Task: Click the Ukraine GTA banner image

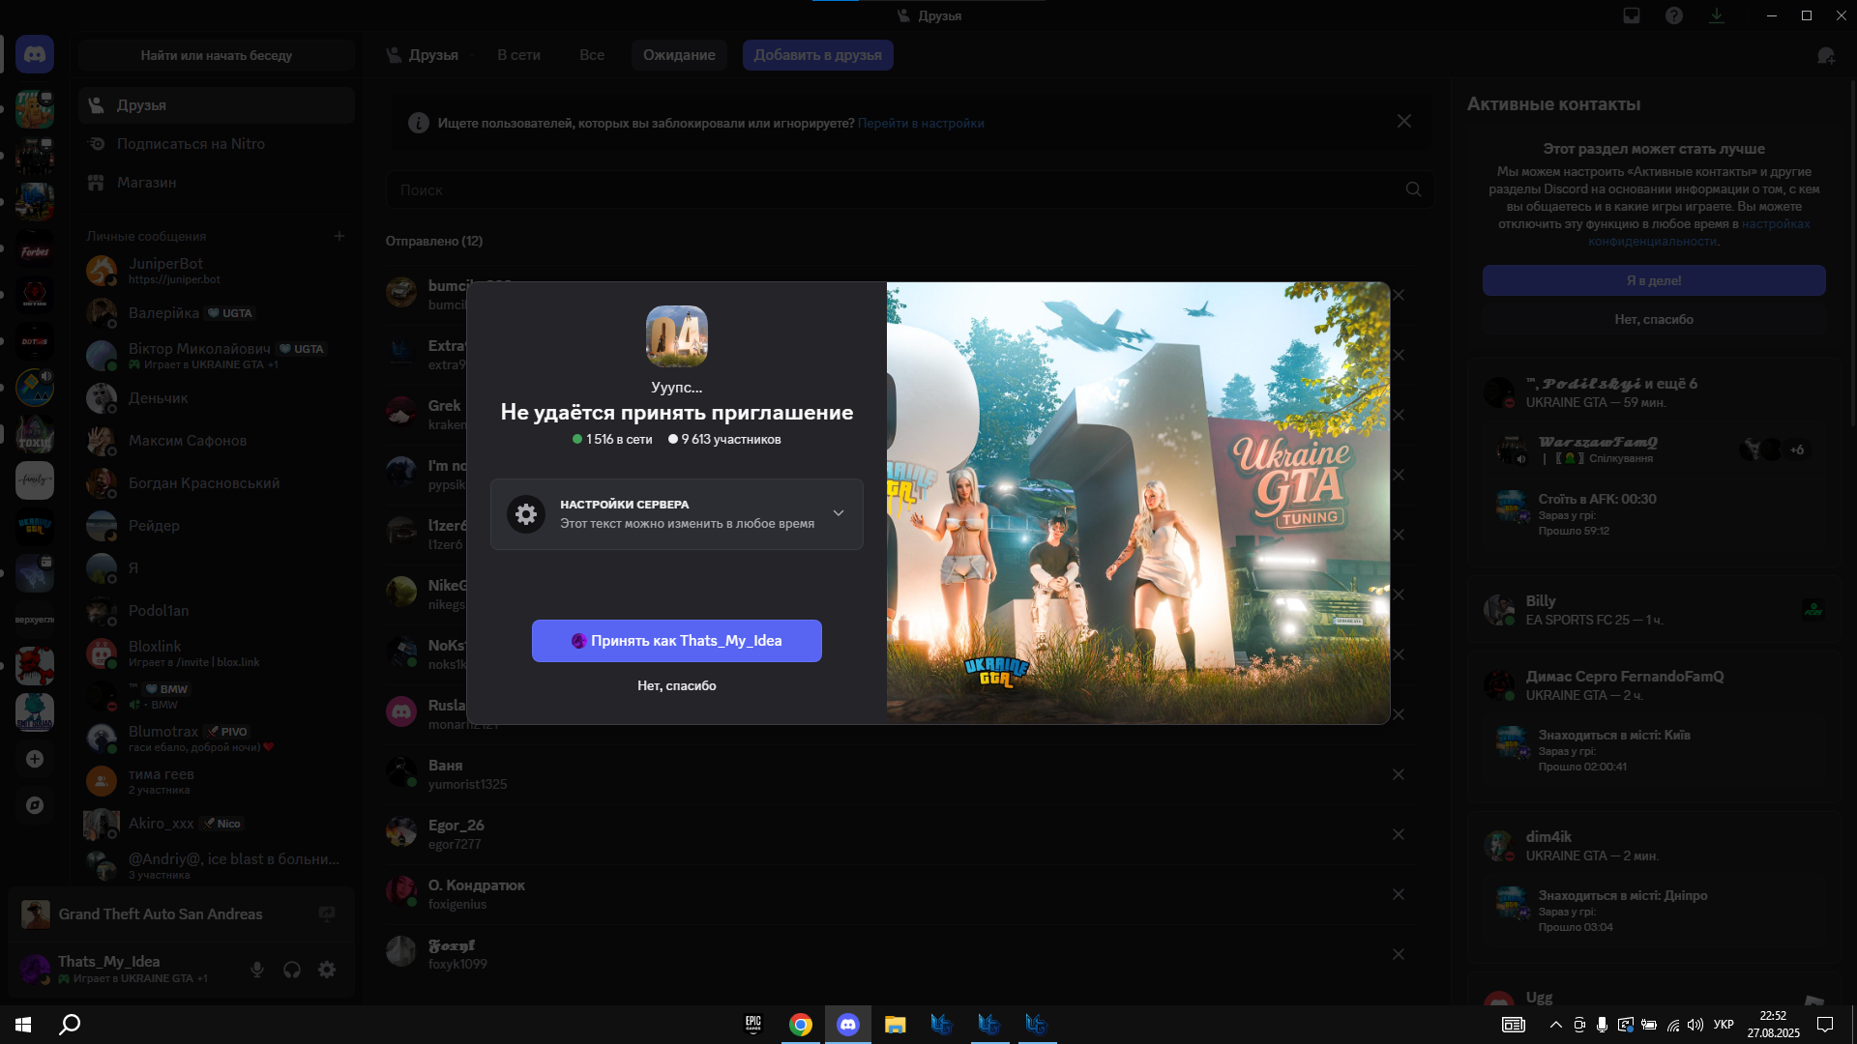Action: pos(1138,503)
